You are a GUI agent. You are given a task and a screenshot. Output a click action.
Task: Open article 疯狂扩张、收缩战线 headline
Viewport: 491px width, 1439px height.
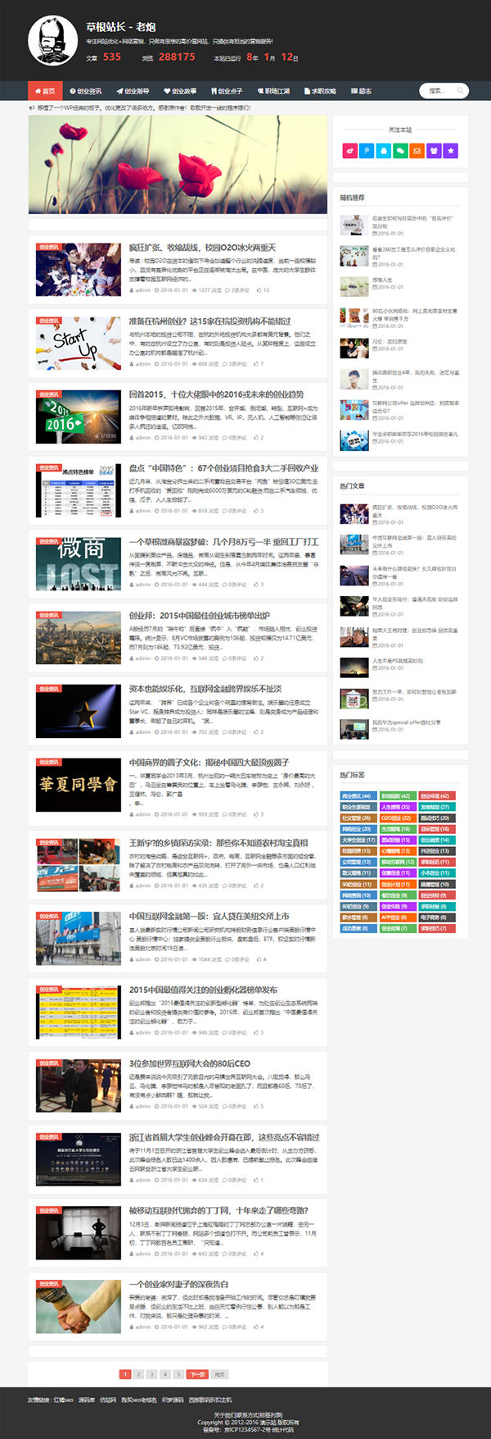[x=202, y=248]
